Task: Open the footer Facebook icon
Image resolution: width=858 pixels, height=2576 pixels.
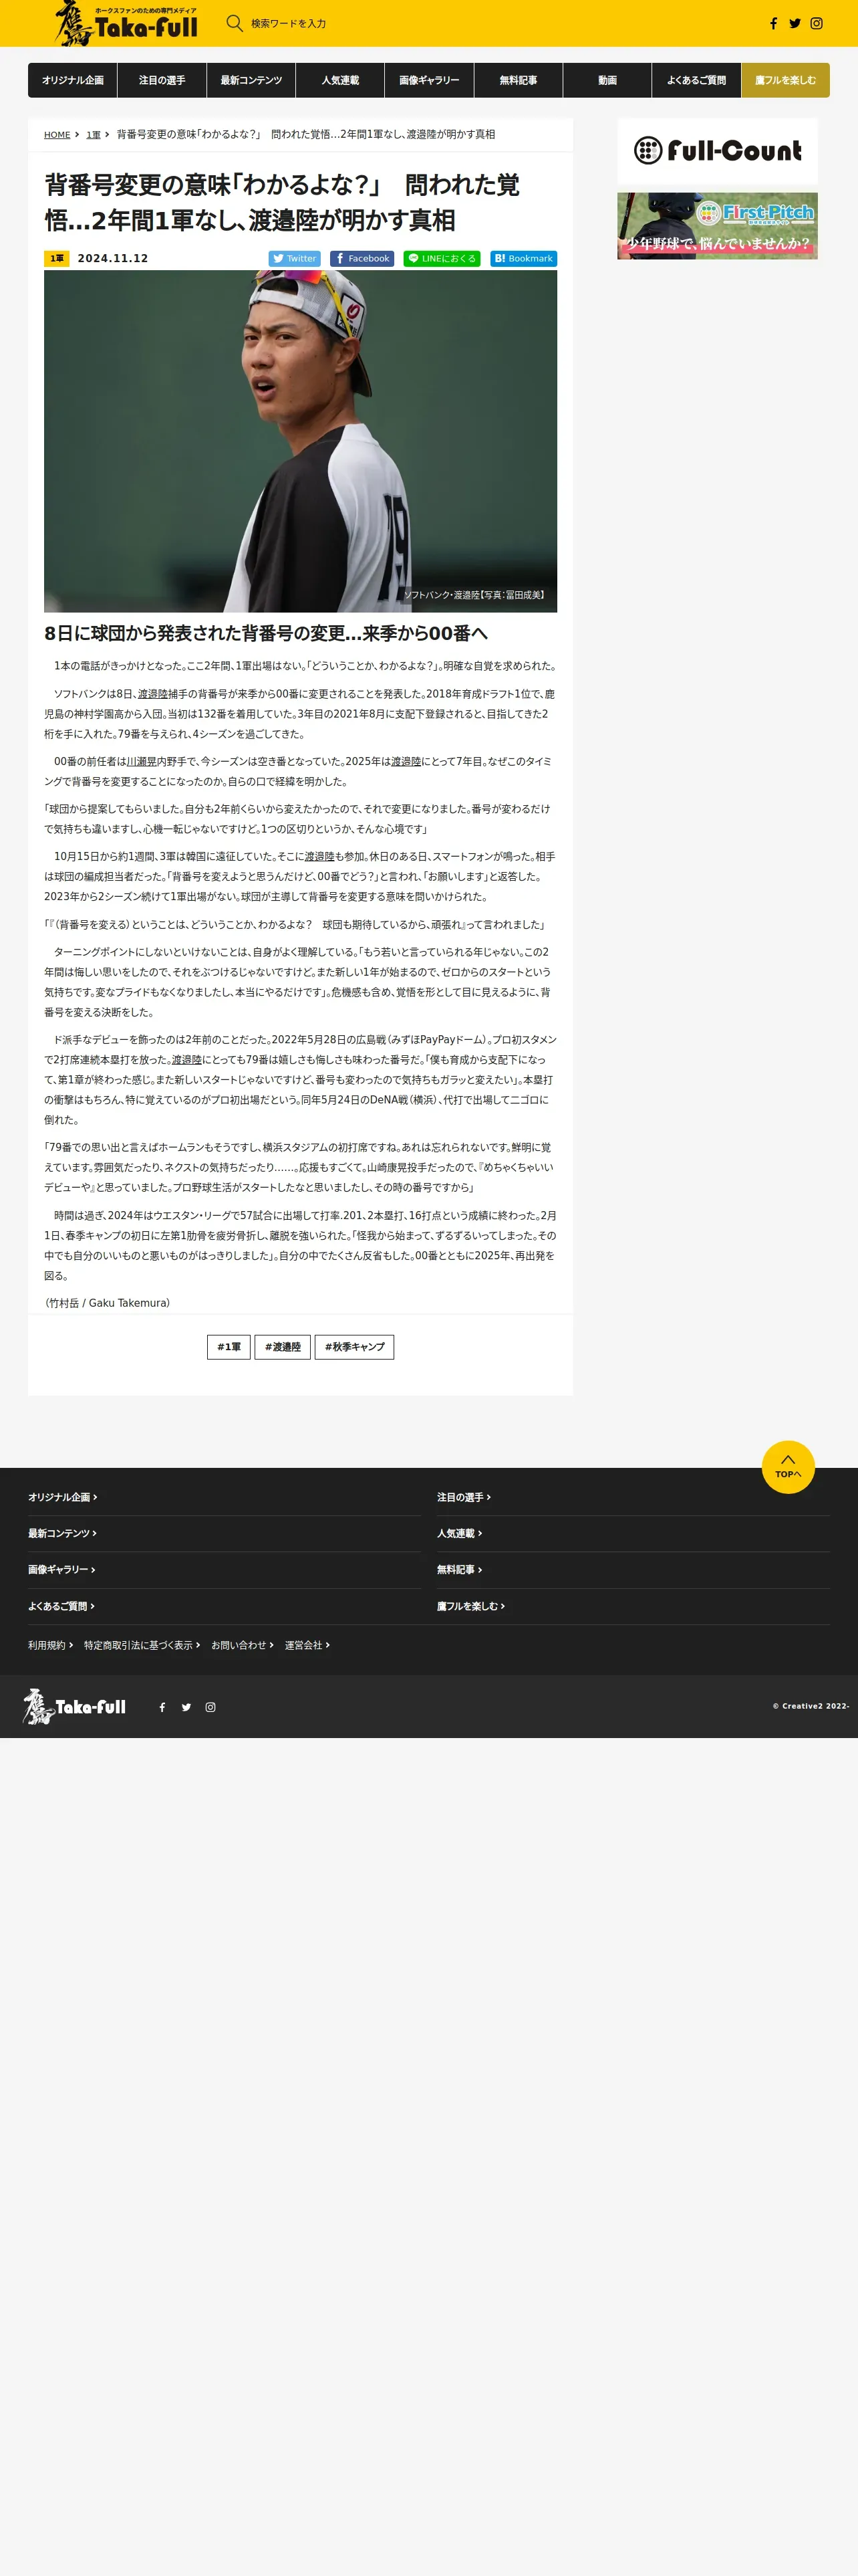Action: click(x=162, y=1707)
